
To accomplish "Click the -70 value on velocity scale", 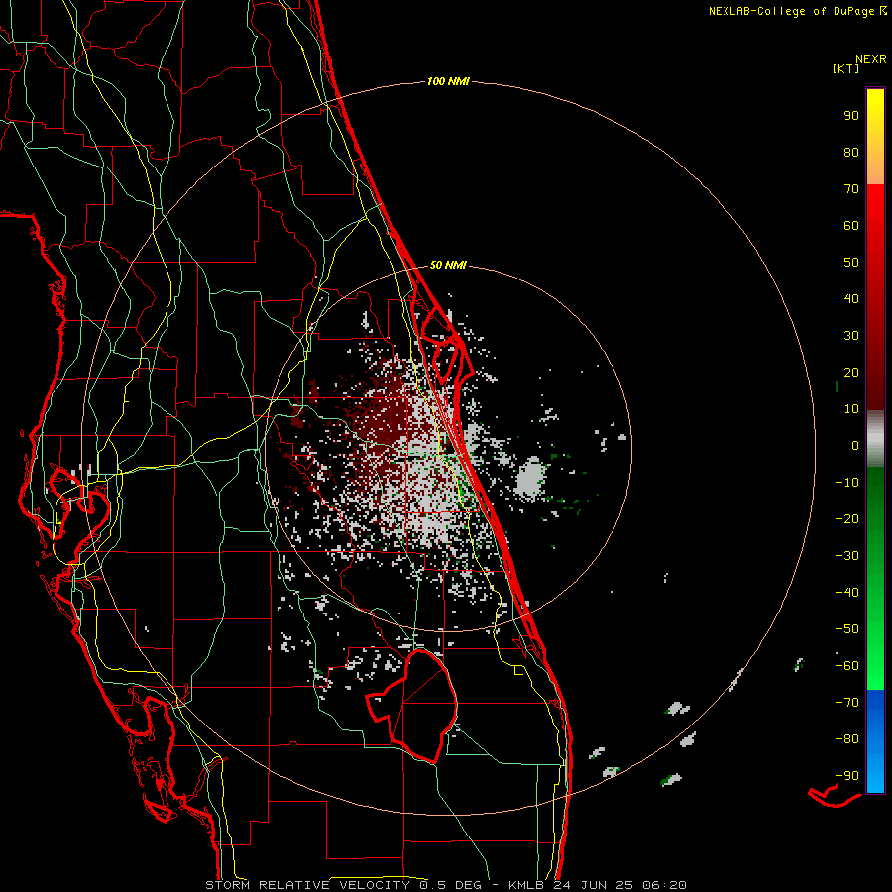I will (x=847, y=703).
